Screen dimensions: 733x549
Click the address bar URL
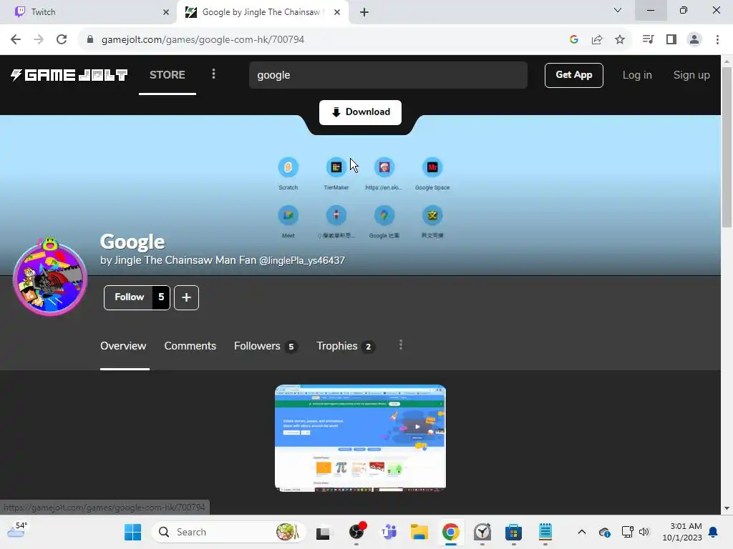click(203, 40)
